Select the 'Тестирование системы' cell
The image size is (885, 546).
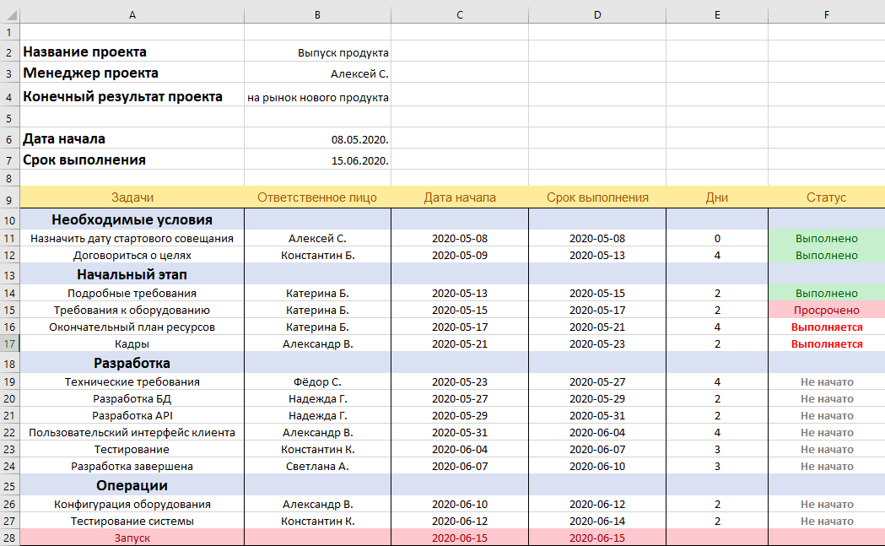point(132,522)
